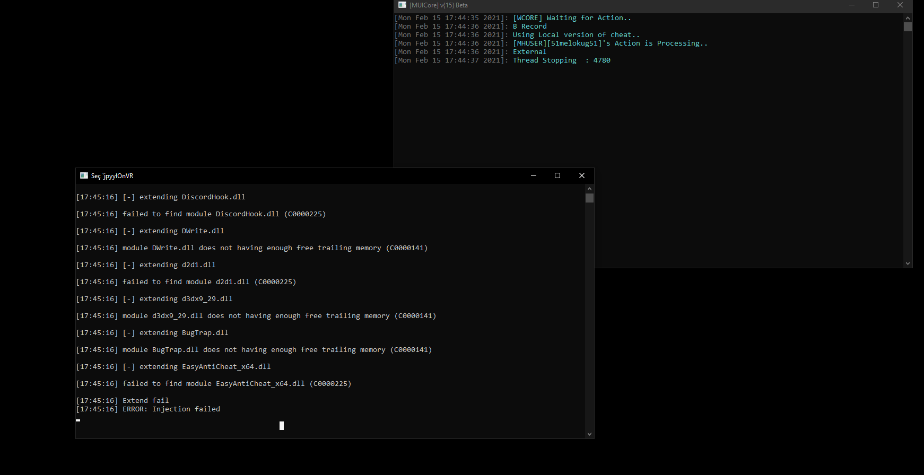Click '[WCORE] Waiting for Action..' log line
Image resolution: width=924 pixels, height=475 pixels.
click(512, 18)
